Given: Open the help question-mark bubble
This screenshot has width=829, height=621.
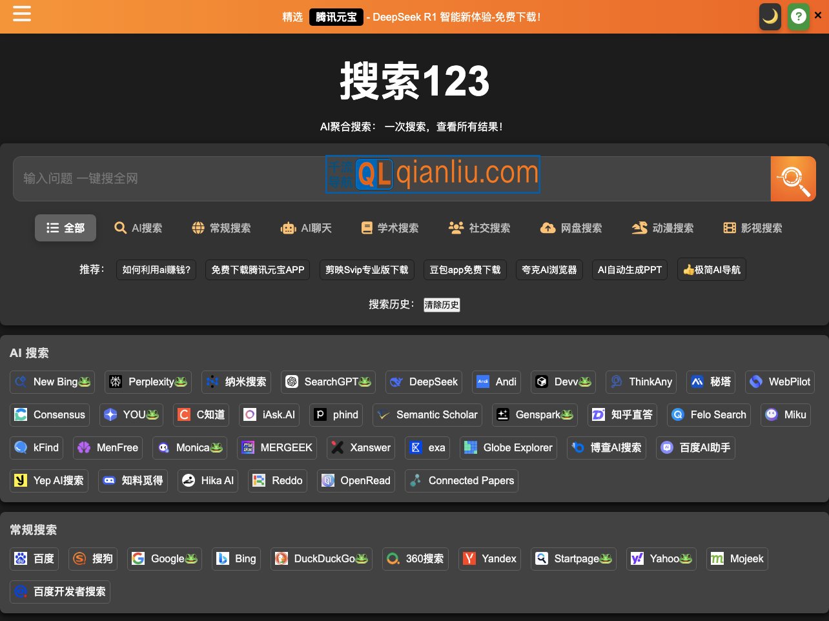Looking at the screenshot, I should [799, 16].
